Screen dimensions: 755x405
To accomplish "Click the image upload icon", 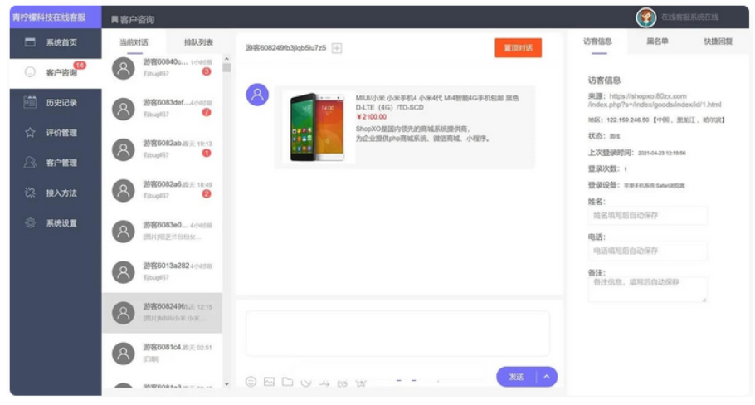I will pos(269,382).
